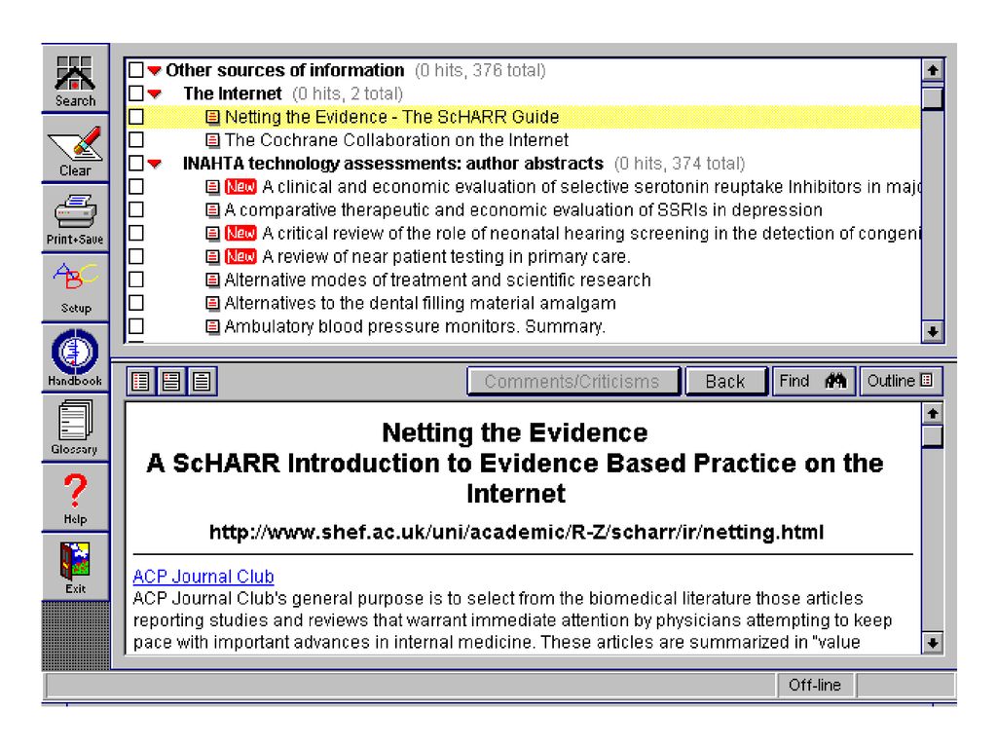Open Alternatives to the dental filling material amalgam
This screenshot has width=997, height=748.
[x=421, y=303]
